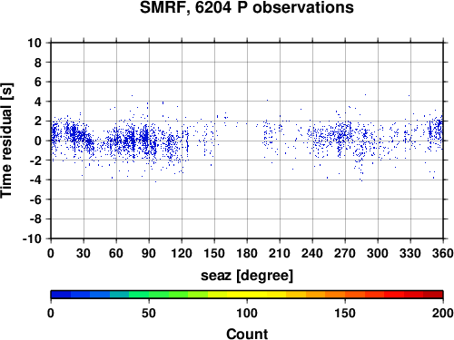The height and width of the screenshot is (340, 454).
Task: Click the 50 tick label under the colorbar
Action: pos(149,313)
